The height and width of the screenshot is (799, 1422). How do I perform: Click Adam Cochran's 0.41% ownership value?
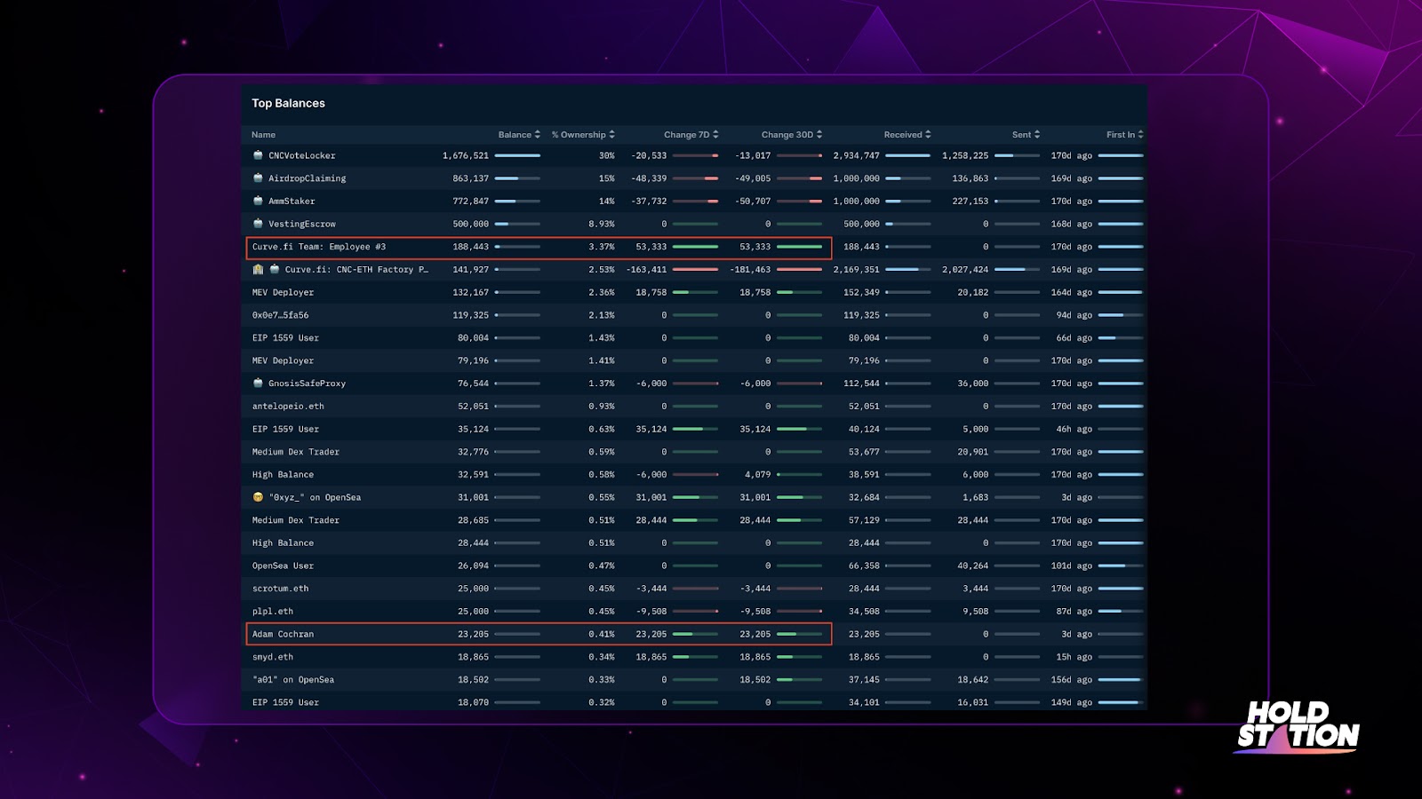click(x=602, y=634)
